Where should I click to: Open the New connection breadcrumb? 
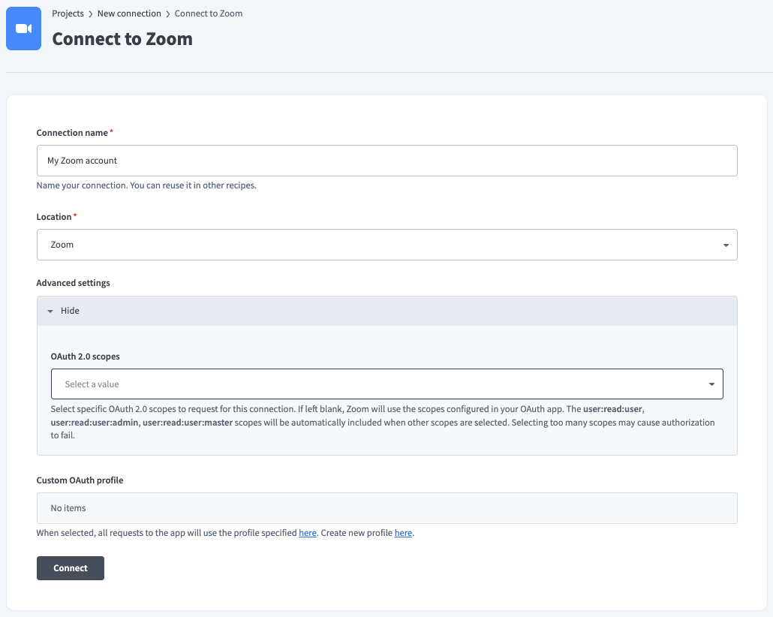[x=129, y=14]
